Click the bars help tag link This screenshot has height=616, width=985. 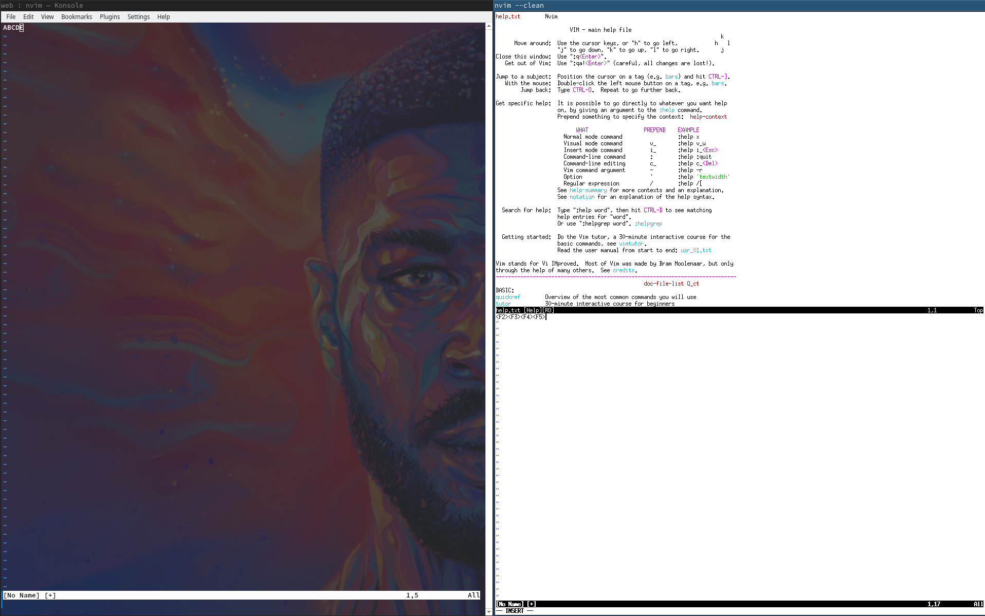click(671, 76)
